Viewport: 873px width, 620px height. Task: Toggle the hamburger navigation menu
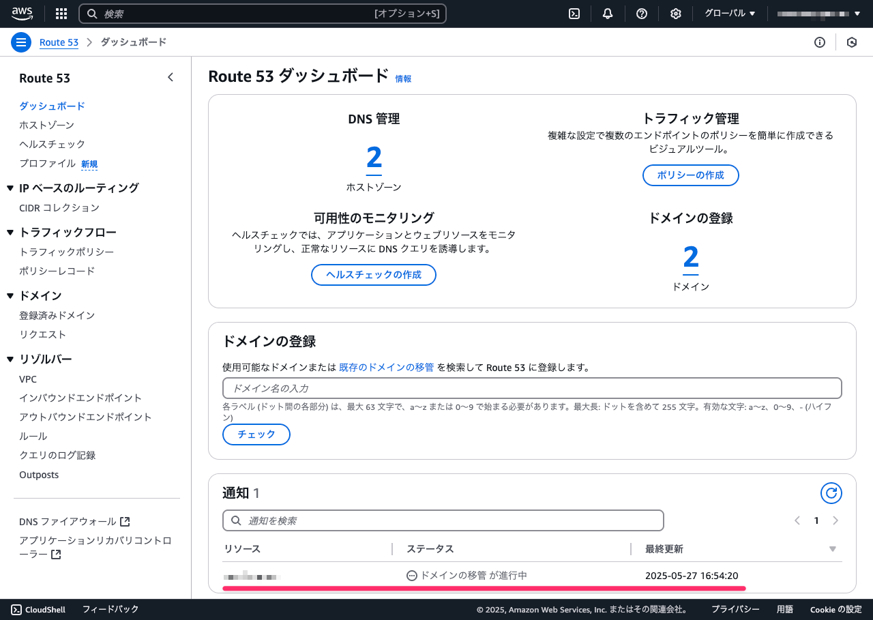coord(21,42)
